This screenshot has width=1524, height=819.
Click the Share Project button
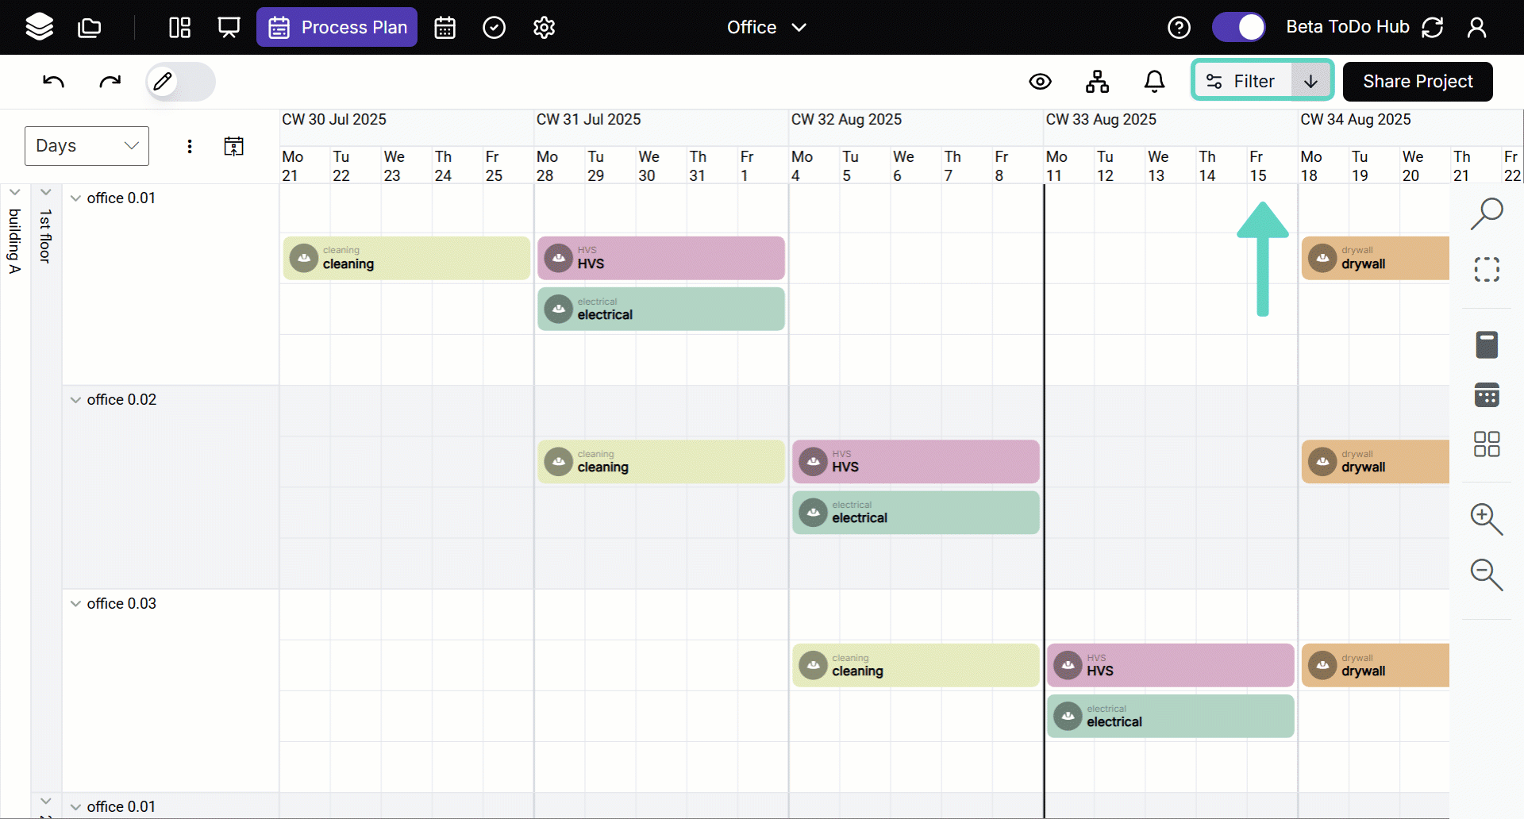[x=1417, y=81]
